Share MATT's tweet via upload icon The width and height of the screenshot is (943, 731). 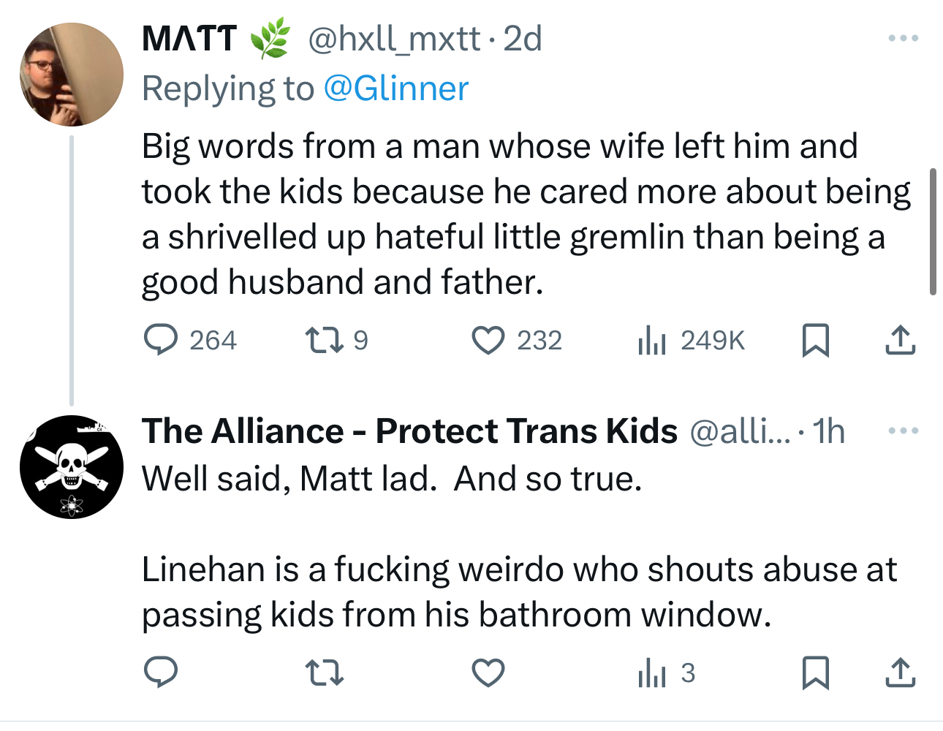point(900,340)
